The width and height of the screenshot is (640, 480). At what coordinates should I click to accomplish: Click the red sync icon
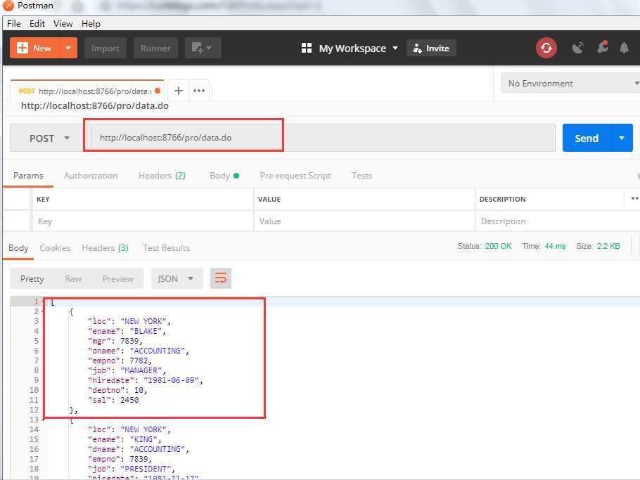click(546, 48)
